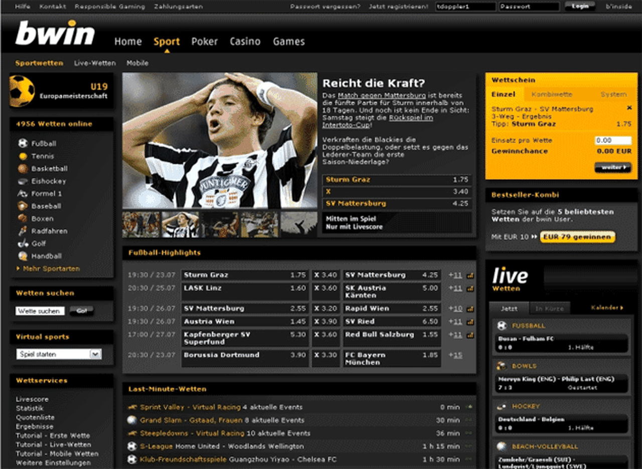
Task: Open the Eishockey puck icon
Action: pos(23,181)
